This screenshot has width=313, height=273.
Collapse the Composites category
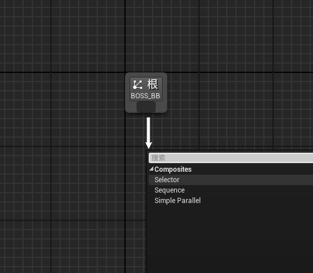pos(152,169)
